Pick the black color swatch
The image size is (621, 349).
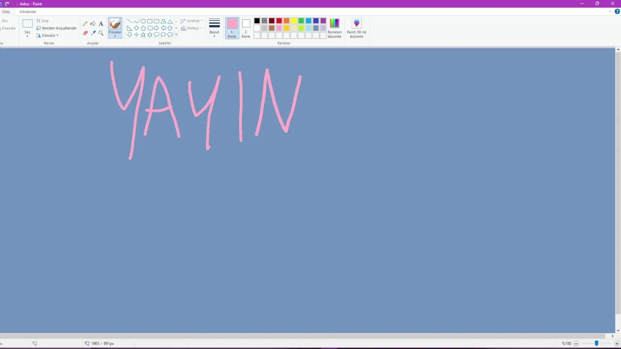(x=257, y=21)
